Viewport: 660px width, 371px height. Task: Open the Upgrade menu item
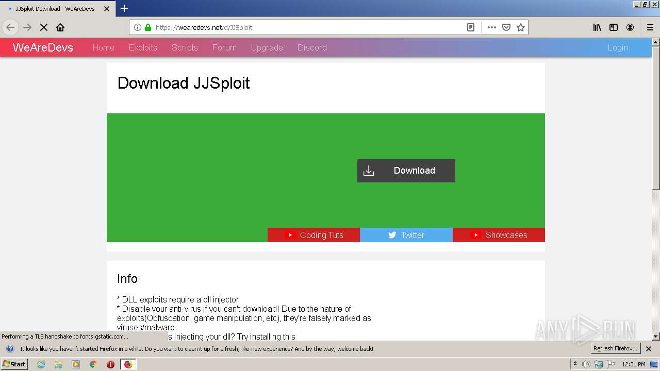267,47
